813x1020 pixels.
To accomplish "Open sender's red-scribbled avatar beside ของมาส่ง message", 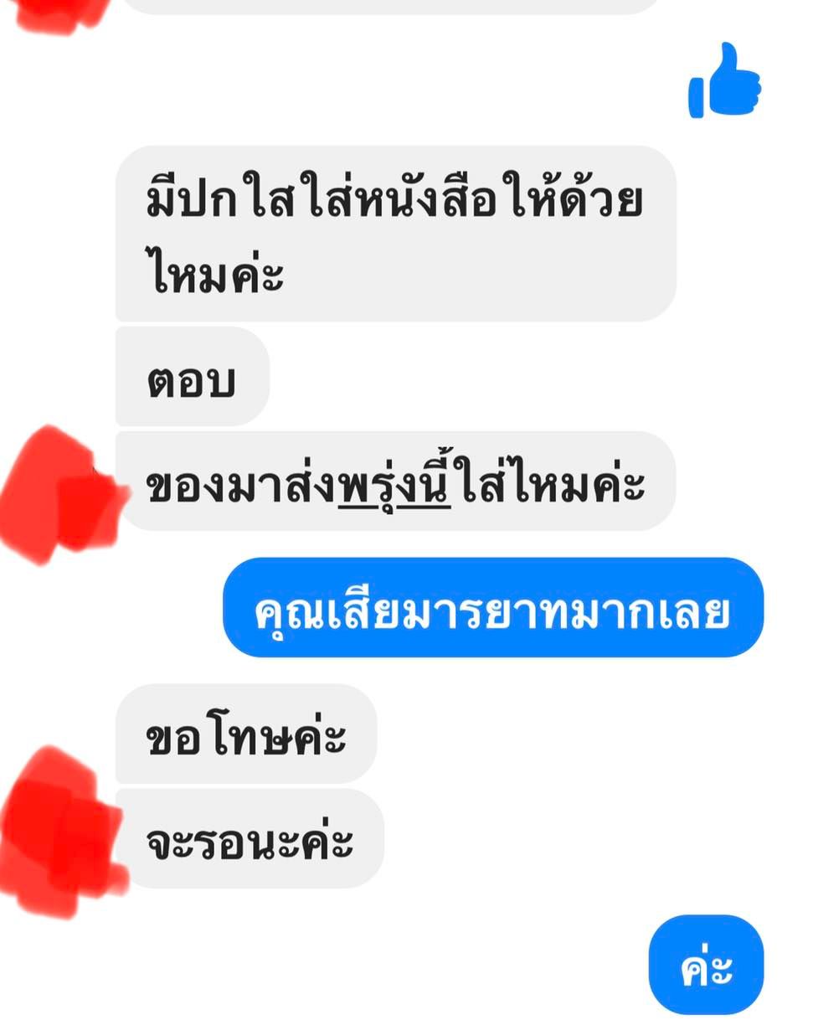I will [x=60, y=492].
